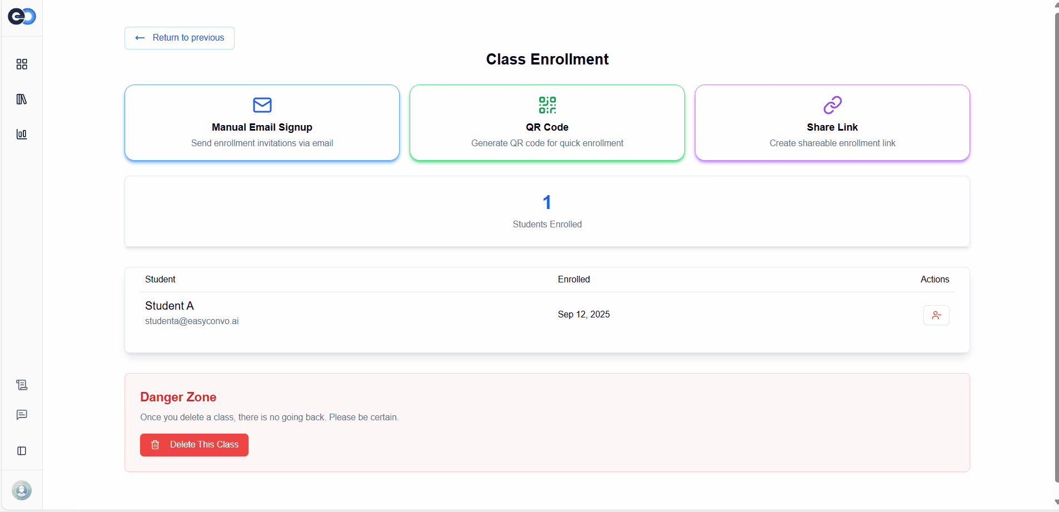Click the studenta@easyconvo.ai email address

[x=192, y=321]
